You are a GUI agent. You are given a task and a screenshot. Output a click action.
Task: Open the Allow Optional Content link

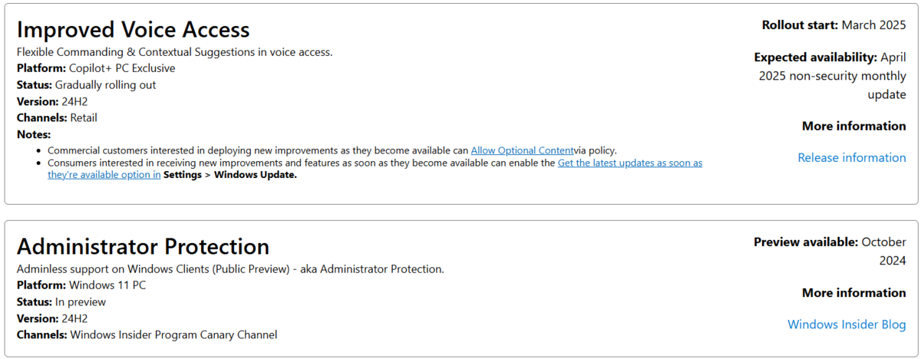522,150
